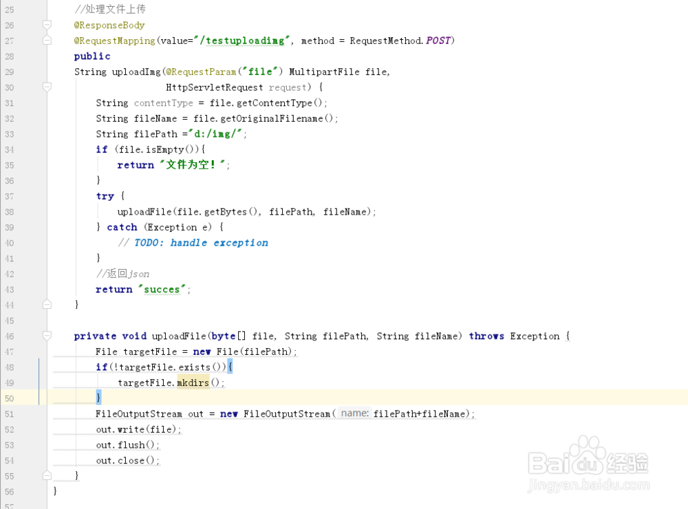Click HttpServletRequest type on line 30
The image size is (688, 509).
pyautogui.click(x=215, y=87)
